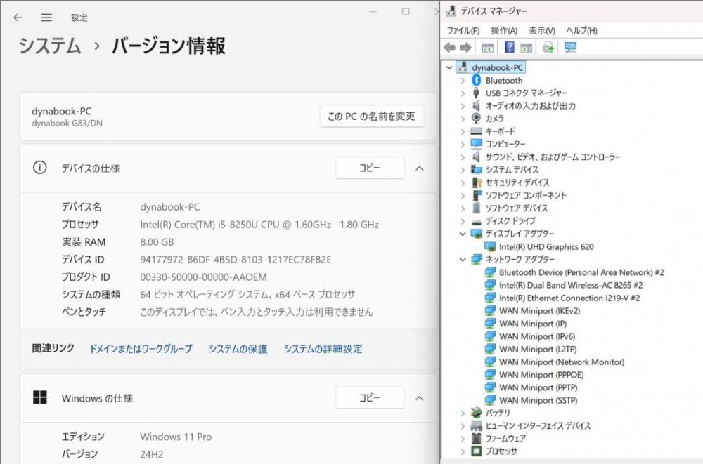703x464 pixels.
Task: Click the info icon beside デバイスの仕様
Action: (x=40, y=168)
